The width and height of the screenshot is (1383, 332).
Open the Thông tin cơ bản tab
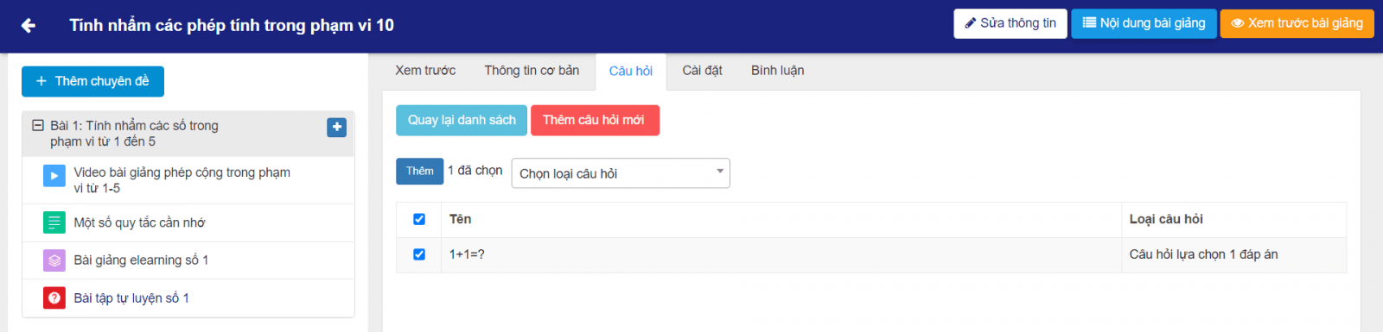tap(532, 71)
